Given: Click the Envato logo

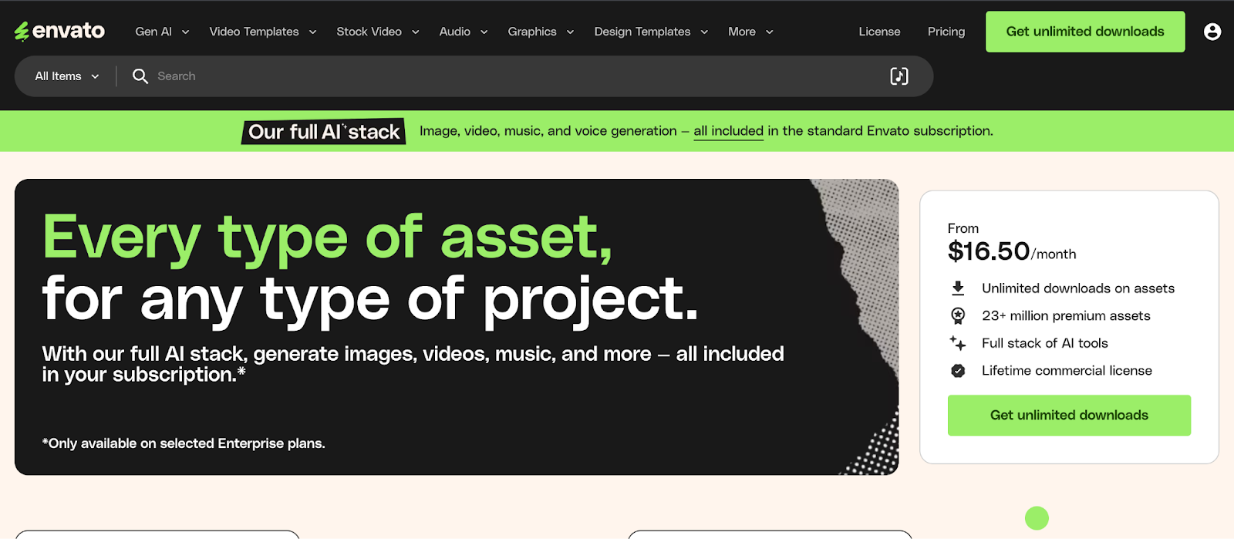Looking at the screenshot, I should [59, 31].
